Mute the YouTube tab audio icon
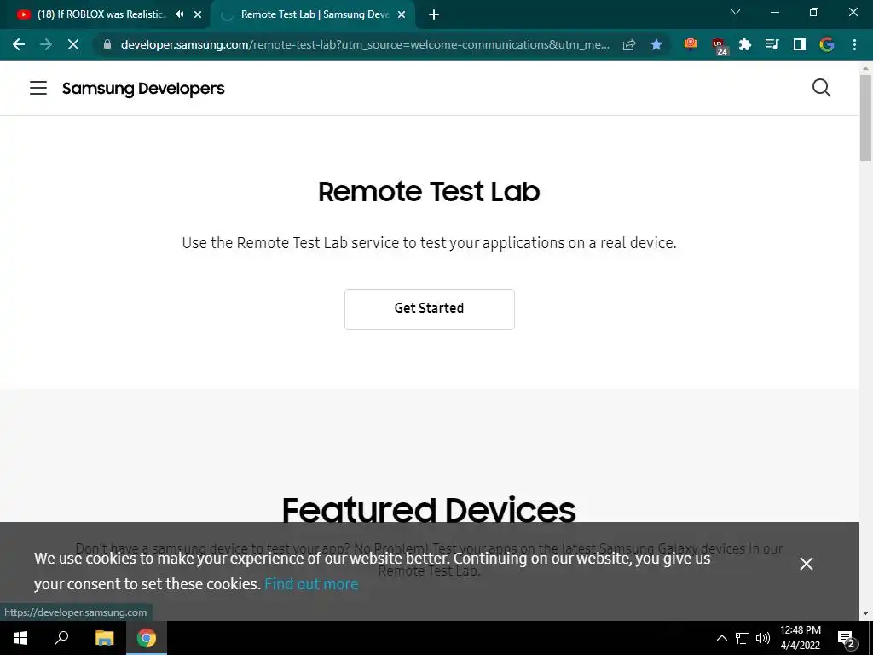The image size is (873, 655). pos(179,14)
